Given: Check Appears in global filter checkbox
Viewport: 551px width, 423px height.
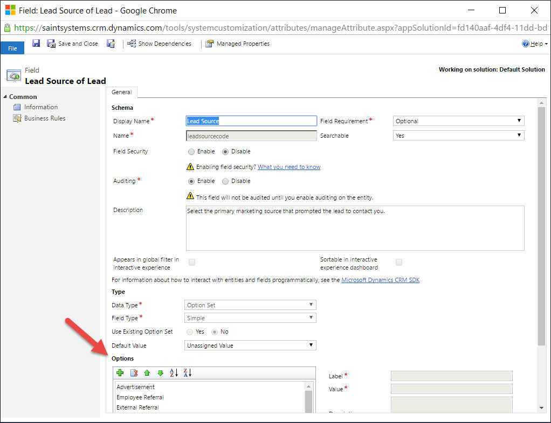Looking at the screenshot, I should (192, 262).
